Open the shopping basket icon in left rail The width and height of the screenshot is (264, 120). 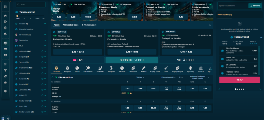pos(5,82)
